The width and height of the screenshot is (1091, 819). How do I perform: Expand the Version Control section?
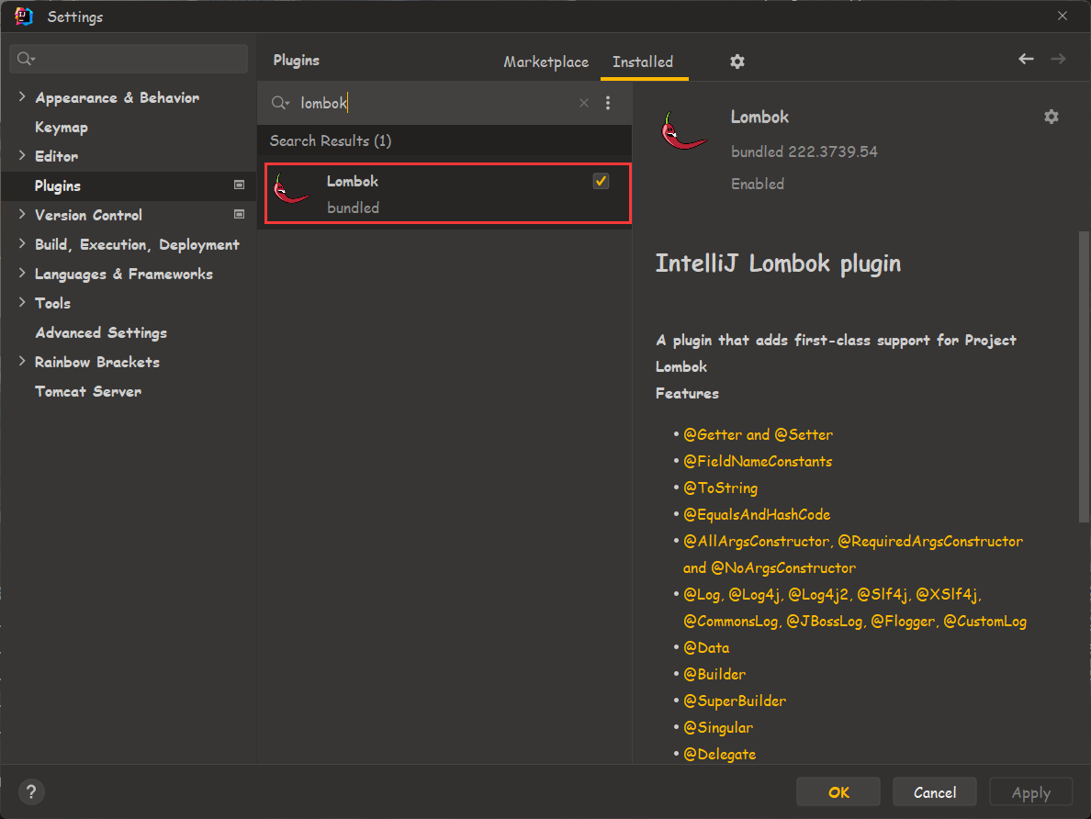21,214
